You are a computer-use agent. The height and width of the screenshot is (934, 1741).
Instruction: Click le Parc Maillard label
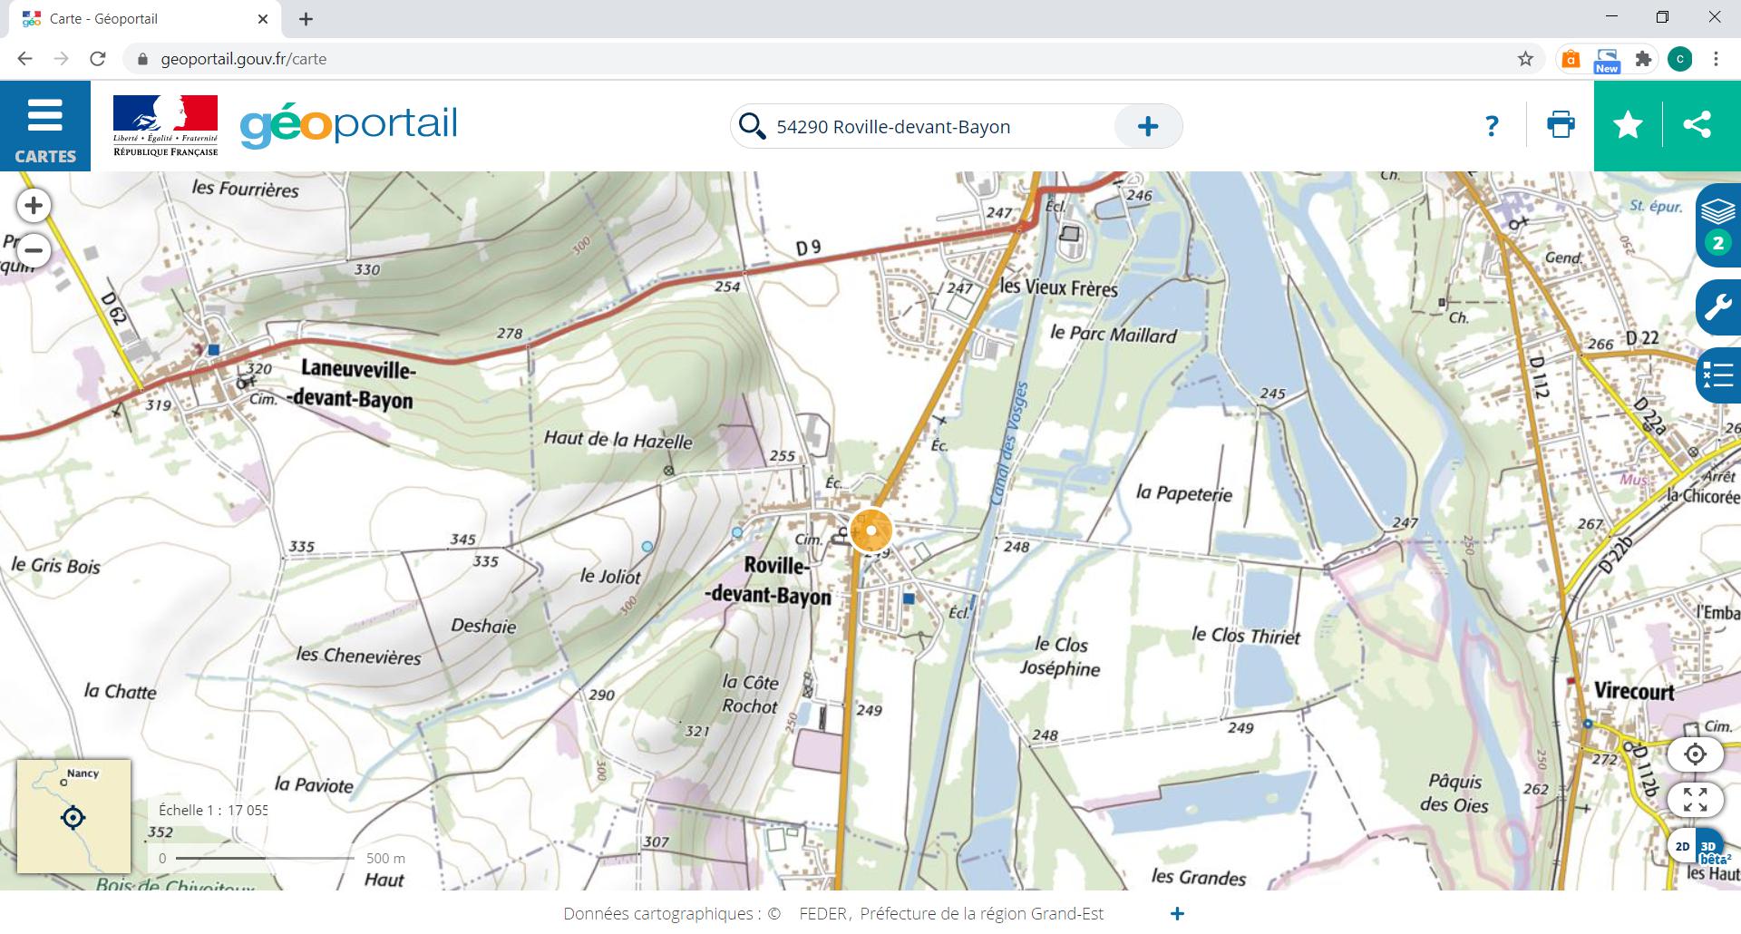[1114, 335]
